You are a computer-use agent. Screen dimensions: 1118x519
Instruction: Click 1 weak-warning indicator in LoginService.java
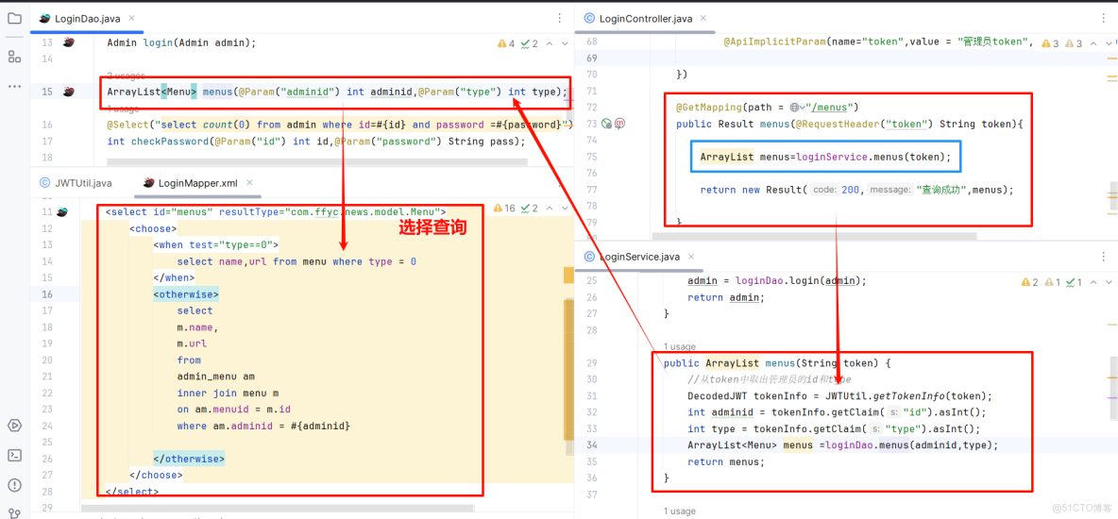[1054, 282]
